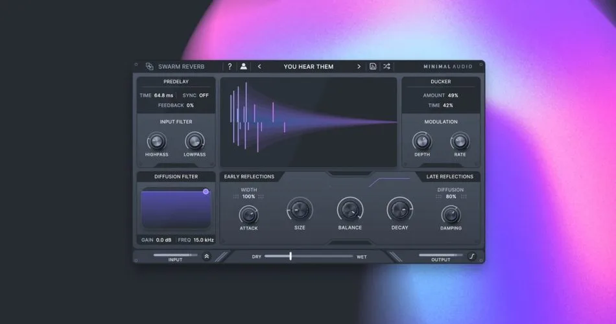Click the MODULATION section label
This screenshot has width=616, height=324.
click(441, 122)
